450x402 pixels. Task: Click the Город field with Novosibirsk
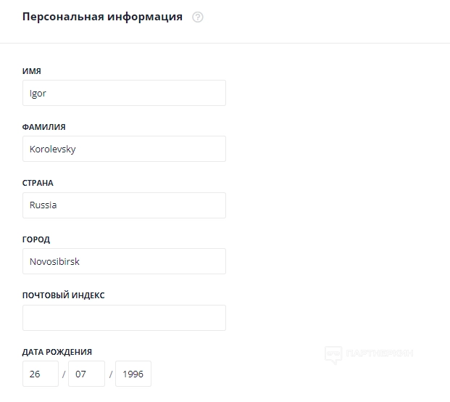point(124,261)
